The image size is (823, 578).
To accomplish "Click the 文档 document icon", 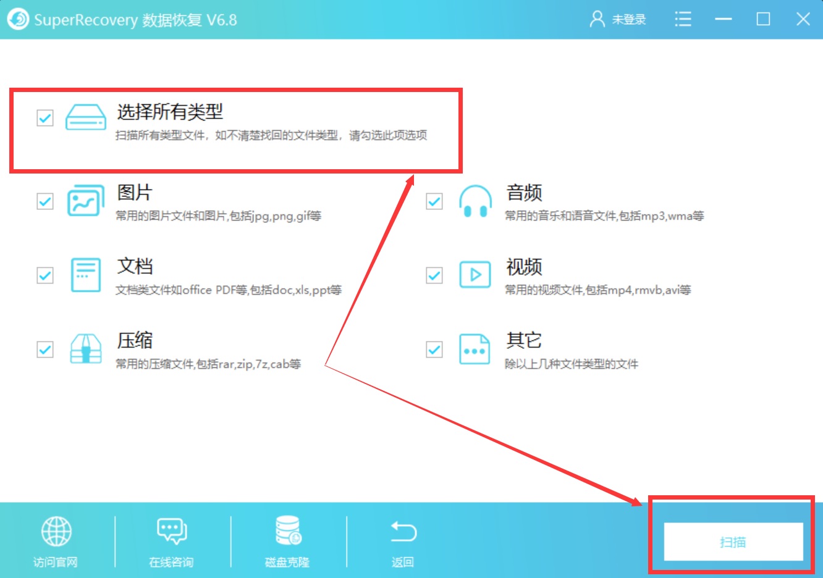I will [85, 275].
